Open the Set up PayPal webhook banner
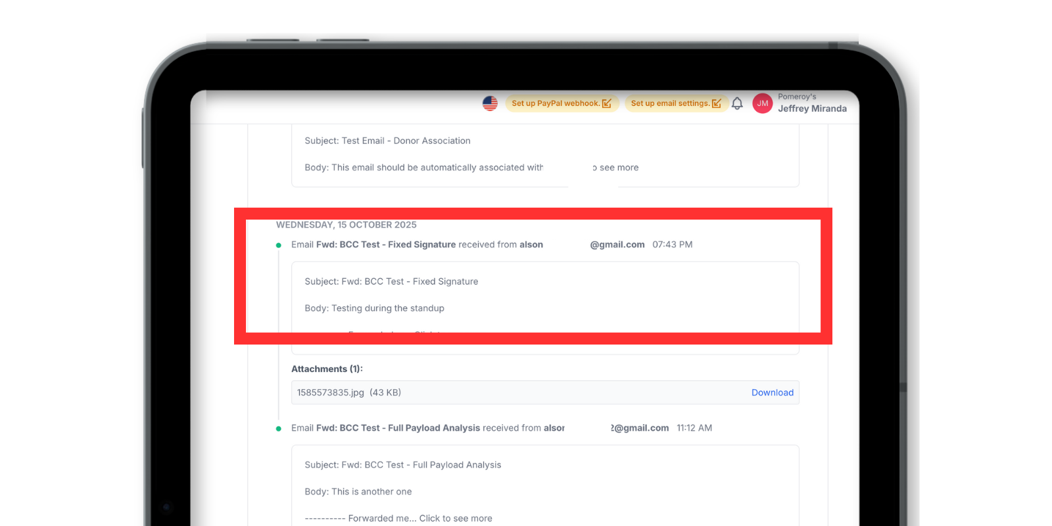This screenshot has height=526, width=1052. 555,103
